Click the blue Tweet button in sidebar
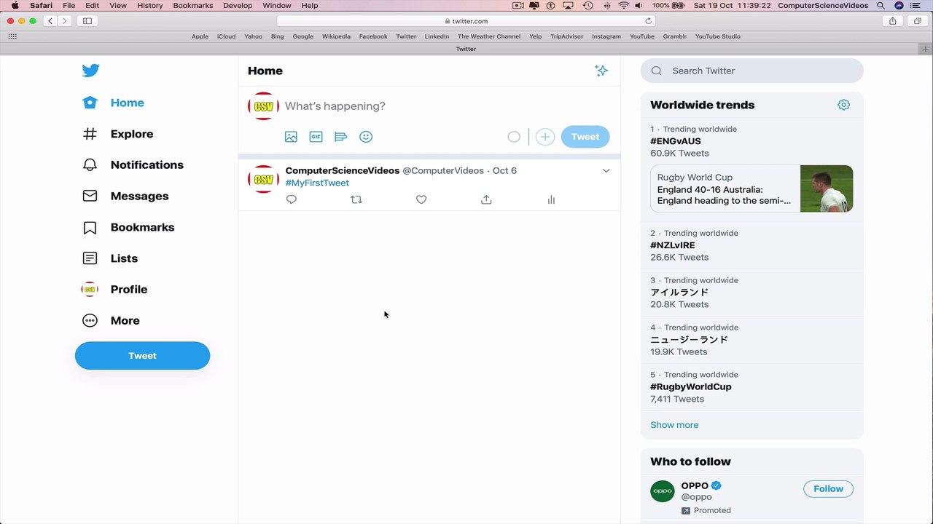This screenshot has height=524, width=933. pos(142,356)
